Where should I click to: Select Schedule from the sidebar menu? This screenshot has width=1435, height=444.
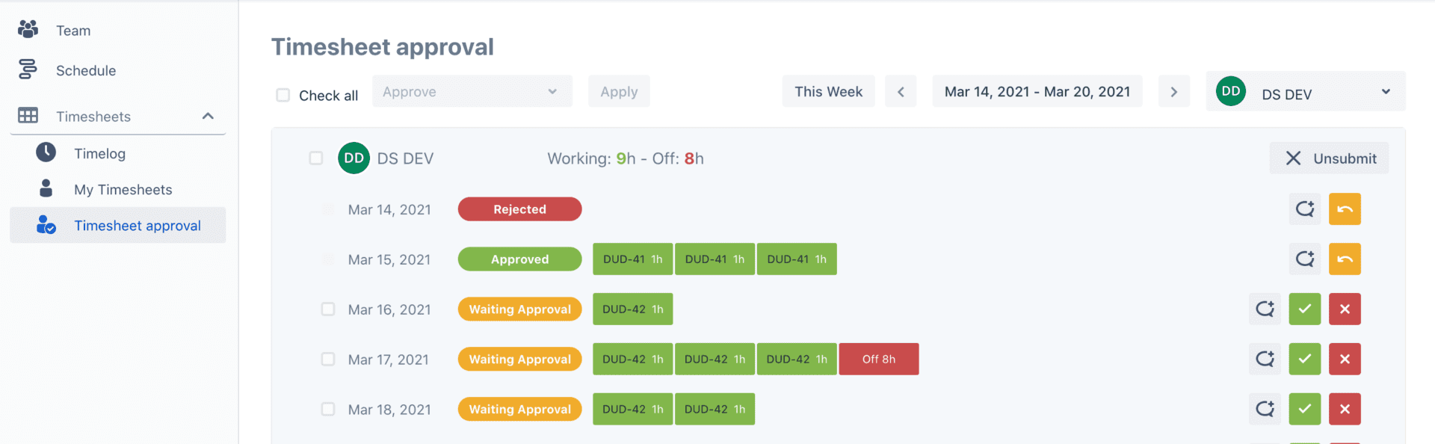(x=85, y=70)
